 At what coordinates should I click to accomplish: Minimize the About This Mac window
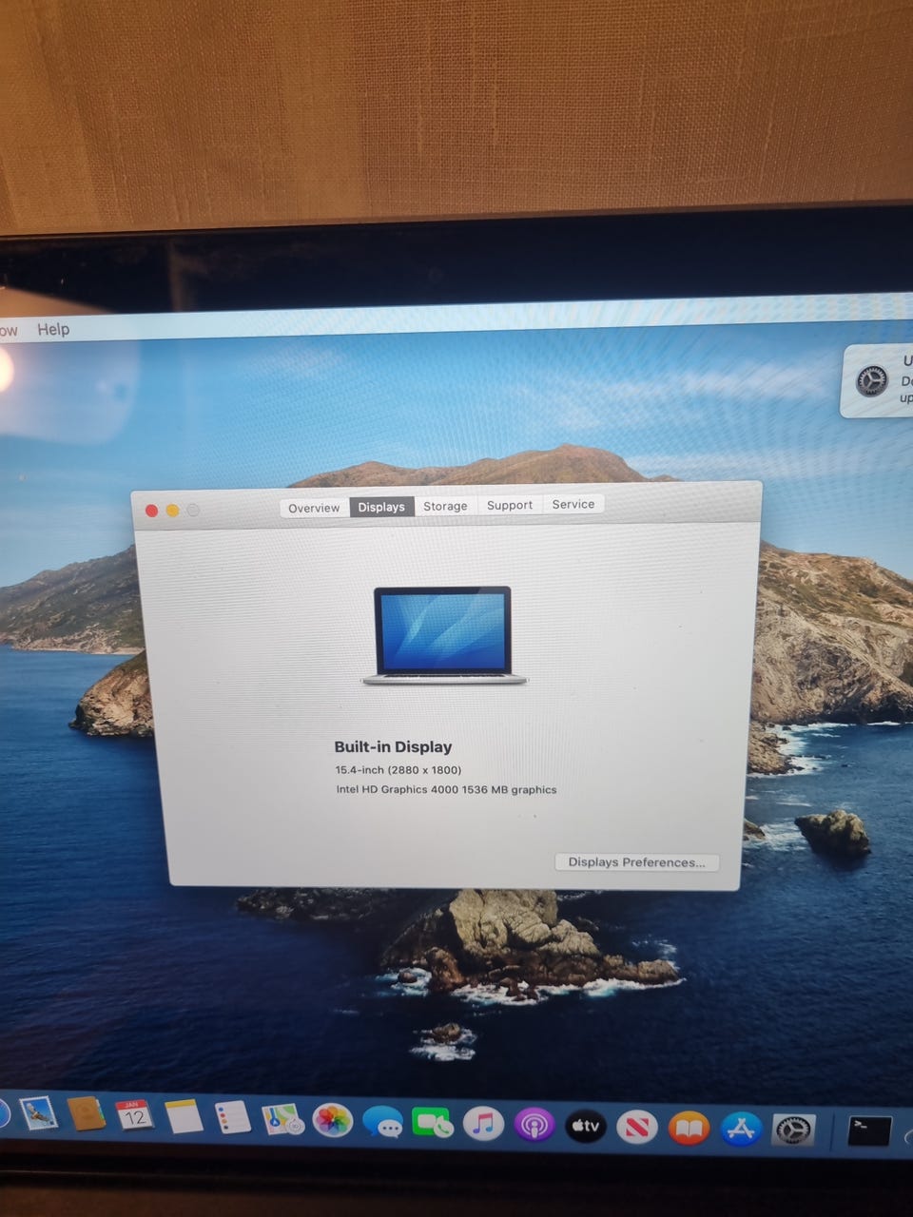click(x=172, y=511)
